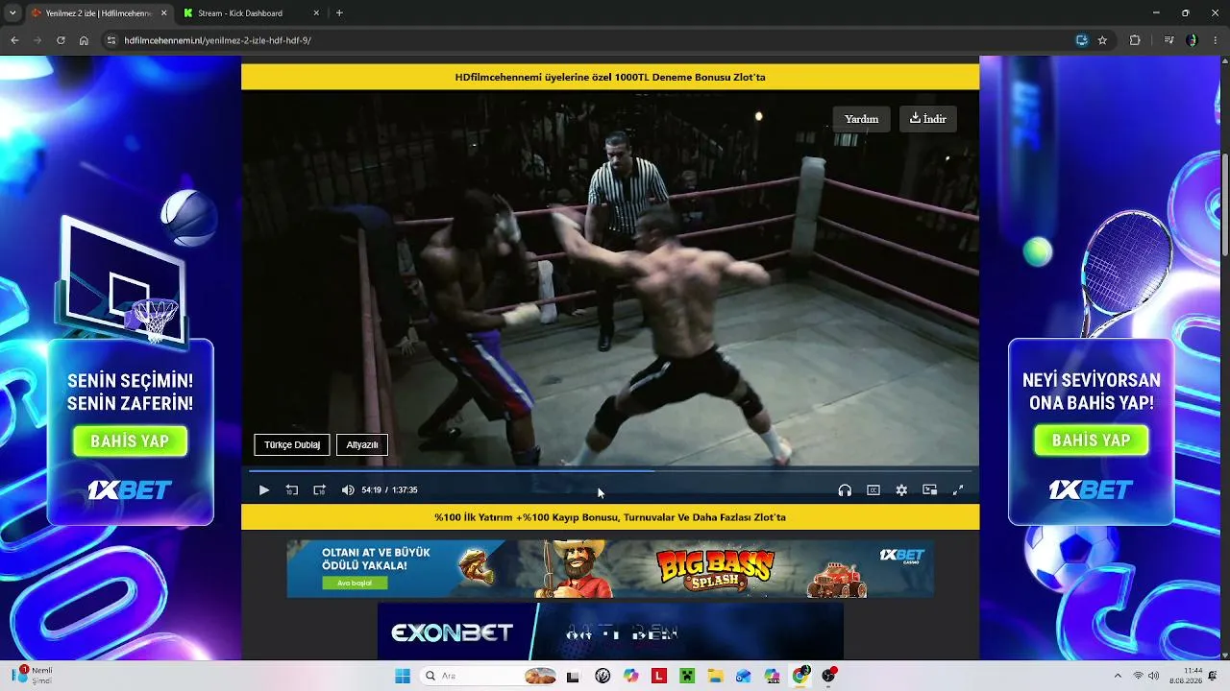Go to the browser home page
Image resolution: width=1230 pixels, height=691 pixels.
coord(84,40)
